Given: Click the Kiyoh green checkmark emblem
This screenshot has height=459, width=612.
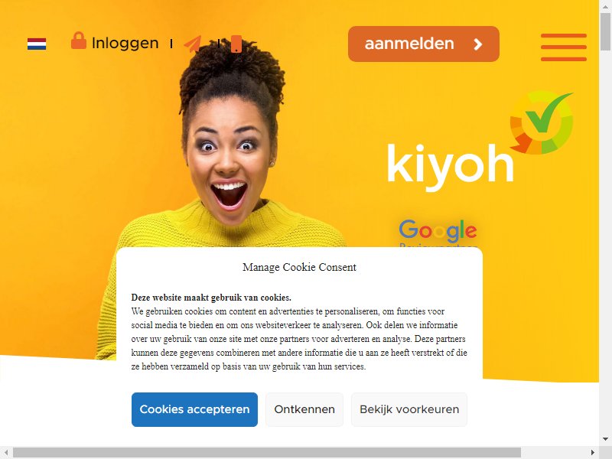Looking at the screenshot, I should (x=542, y=122).
